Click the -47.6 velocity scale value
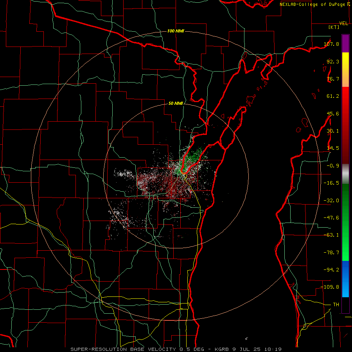Screen dimensions: 352x352 tap(331, 218)
